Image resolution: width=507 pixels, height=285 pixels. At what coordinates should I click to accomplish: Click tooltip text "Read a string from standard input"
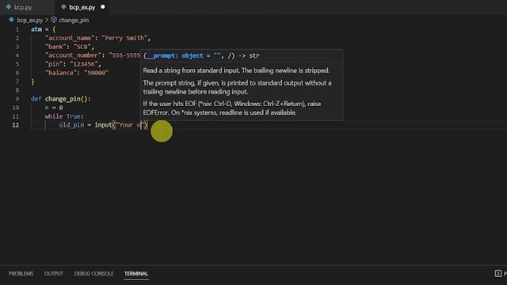coord(191,70)
